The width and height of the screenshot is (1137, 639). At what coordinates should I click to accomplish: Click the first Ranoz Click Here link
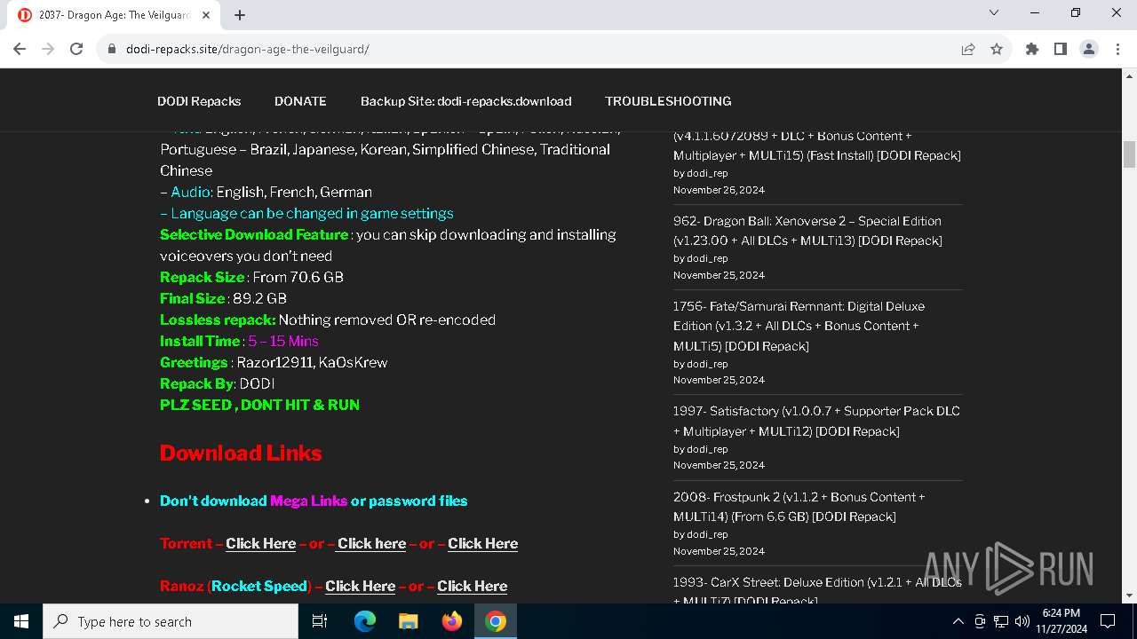pos(360,586)
